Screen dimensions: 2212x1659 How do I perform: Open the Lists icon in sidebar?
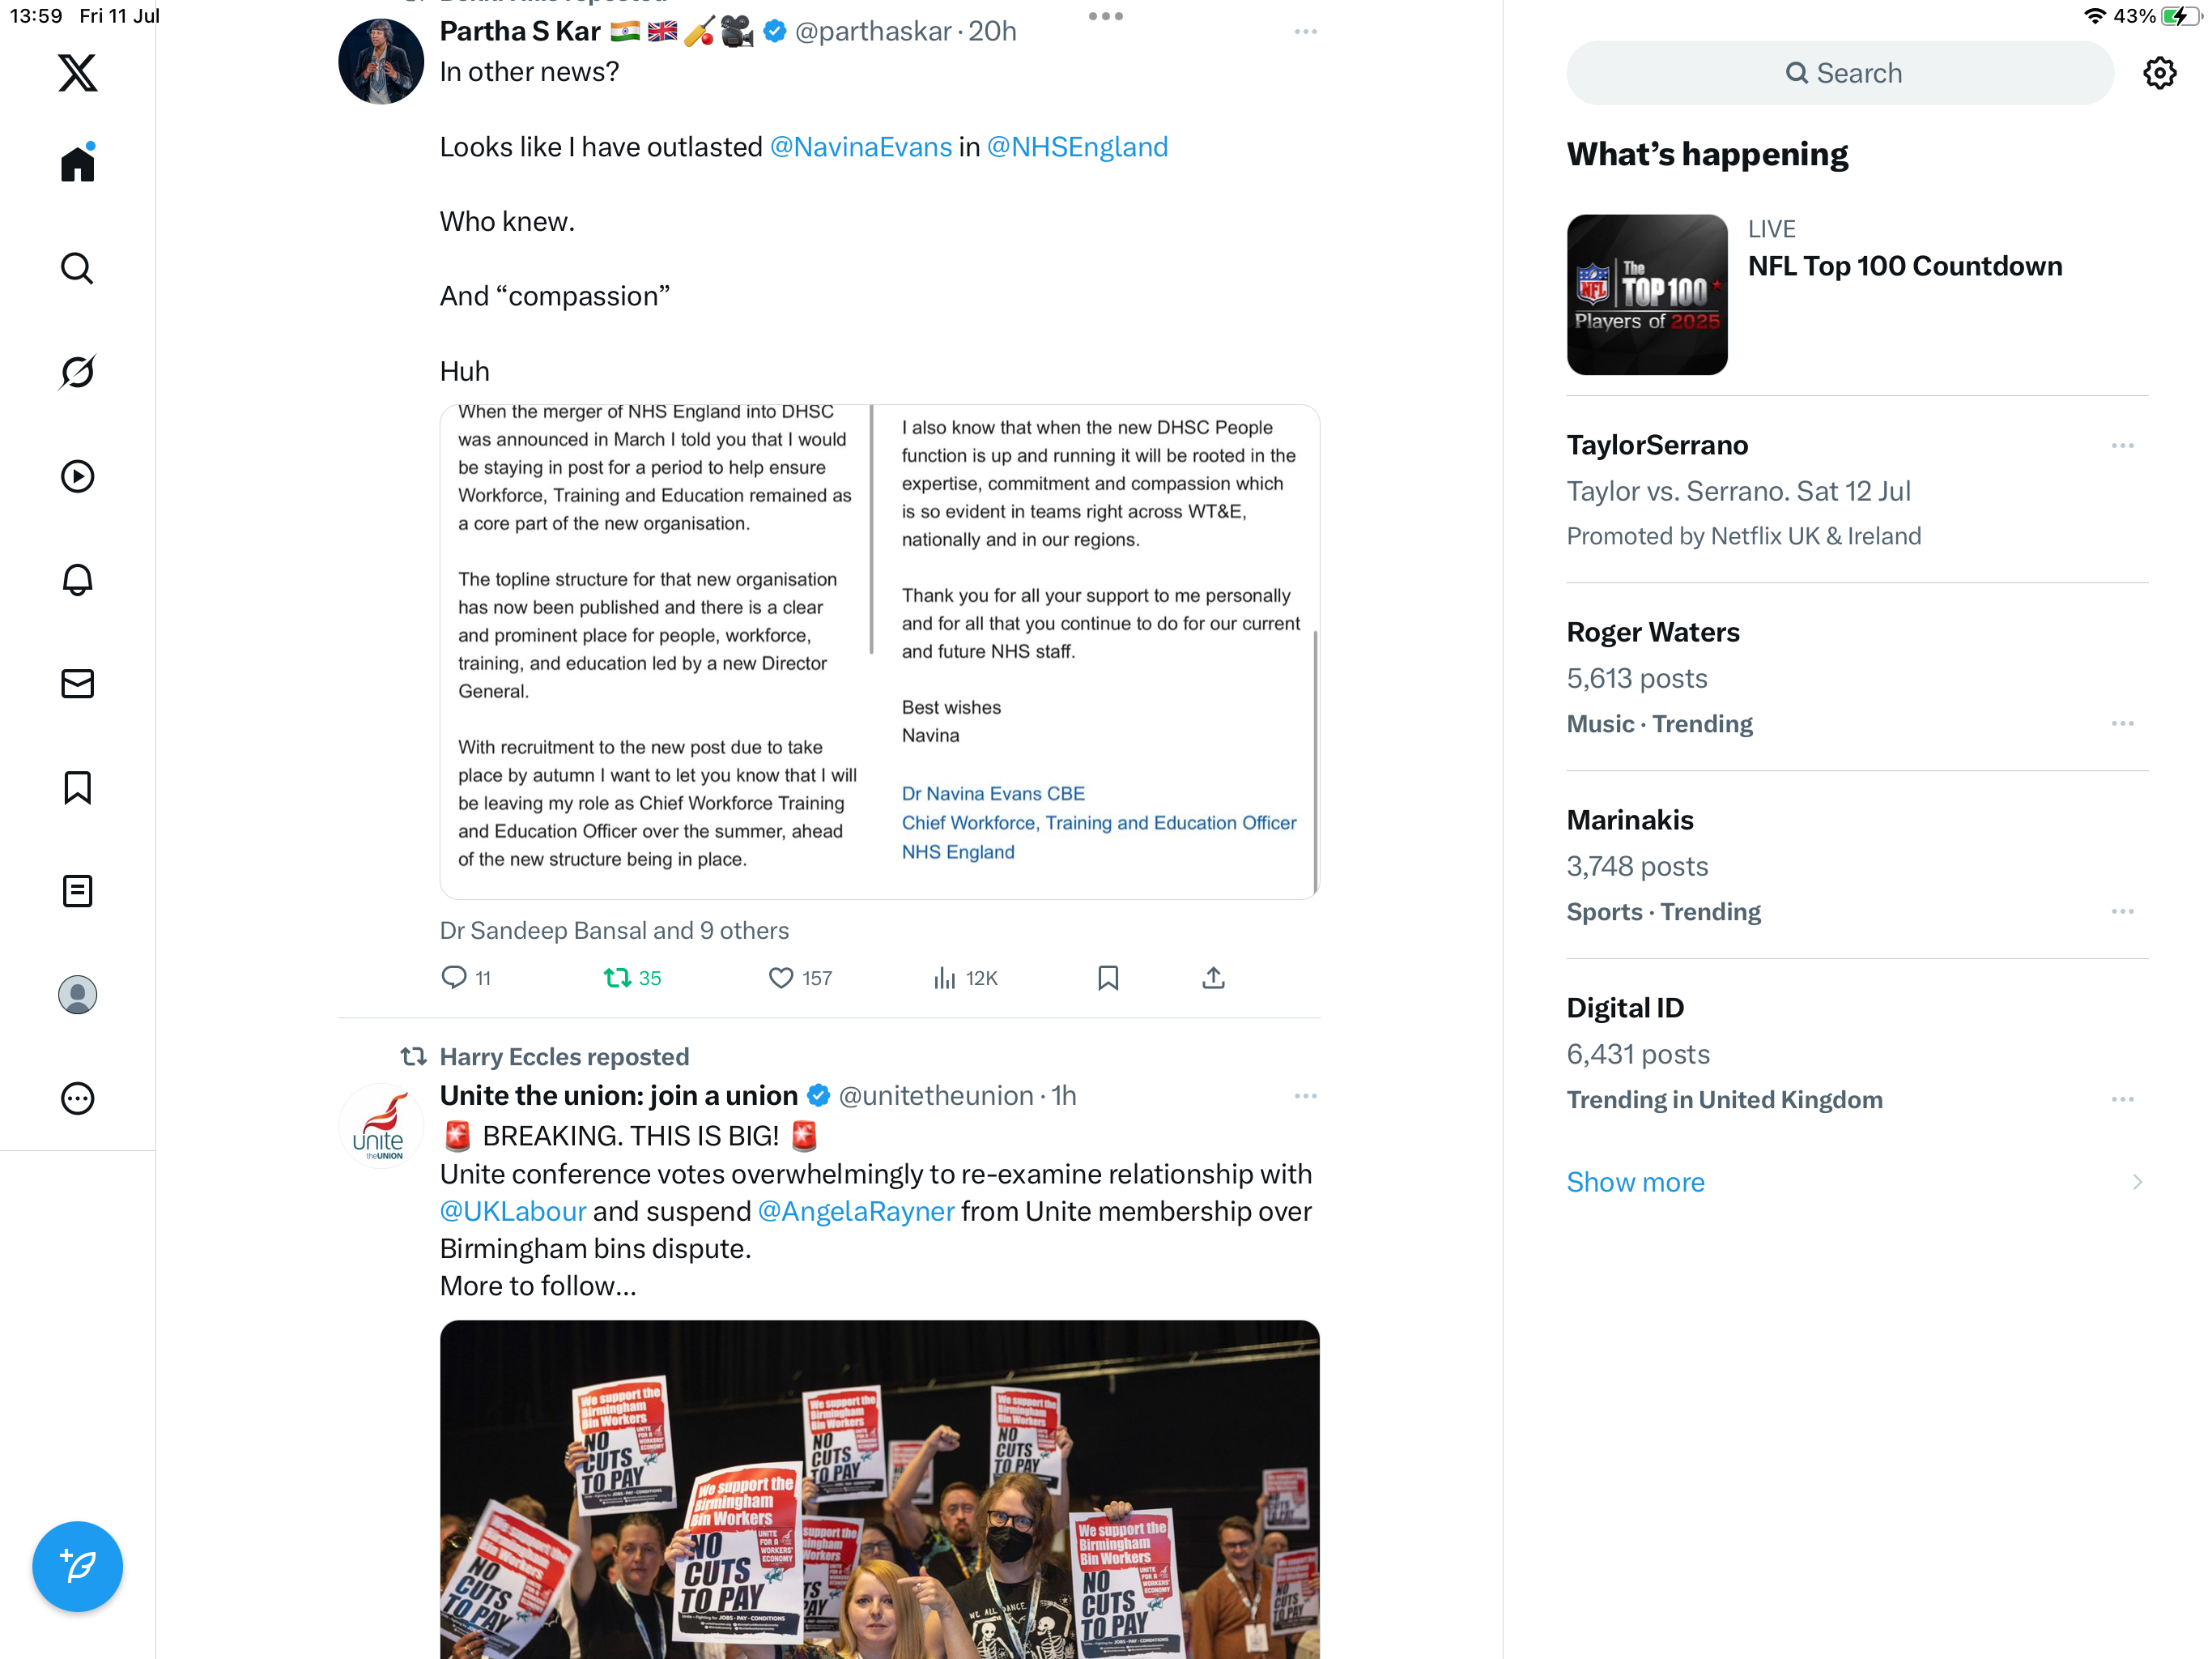77,890
